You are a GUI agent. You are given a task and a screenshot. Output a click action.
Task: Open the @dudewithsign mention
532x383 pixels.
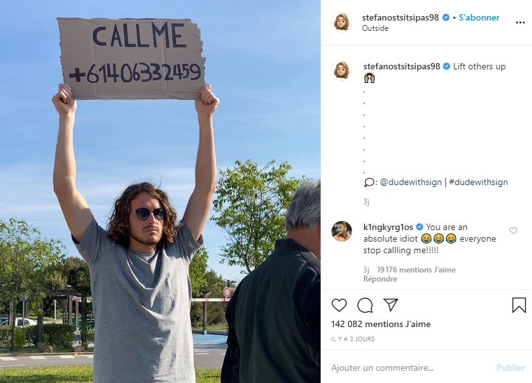tap(411, 182)
